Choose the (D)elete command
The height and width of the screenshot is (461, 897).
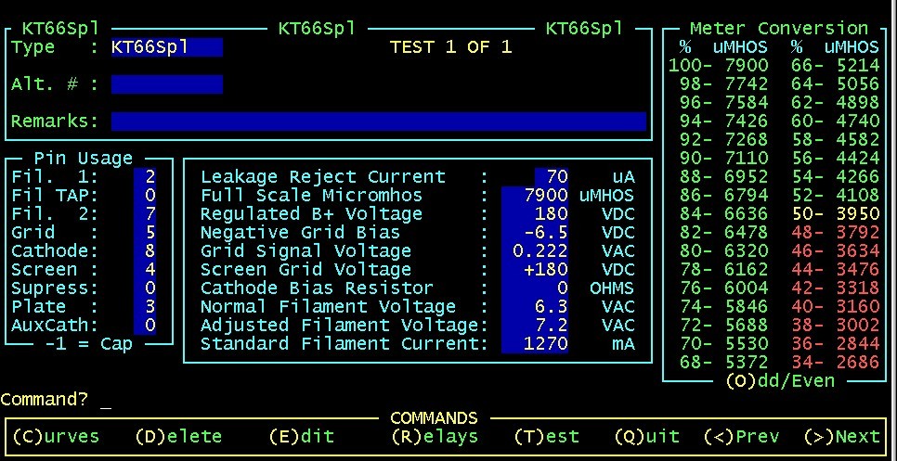click(x=178, y=437)
